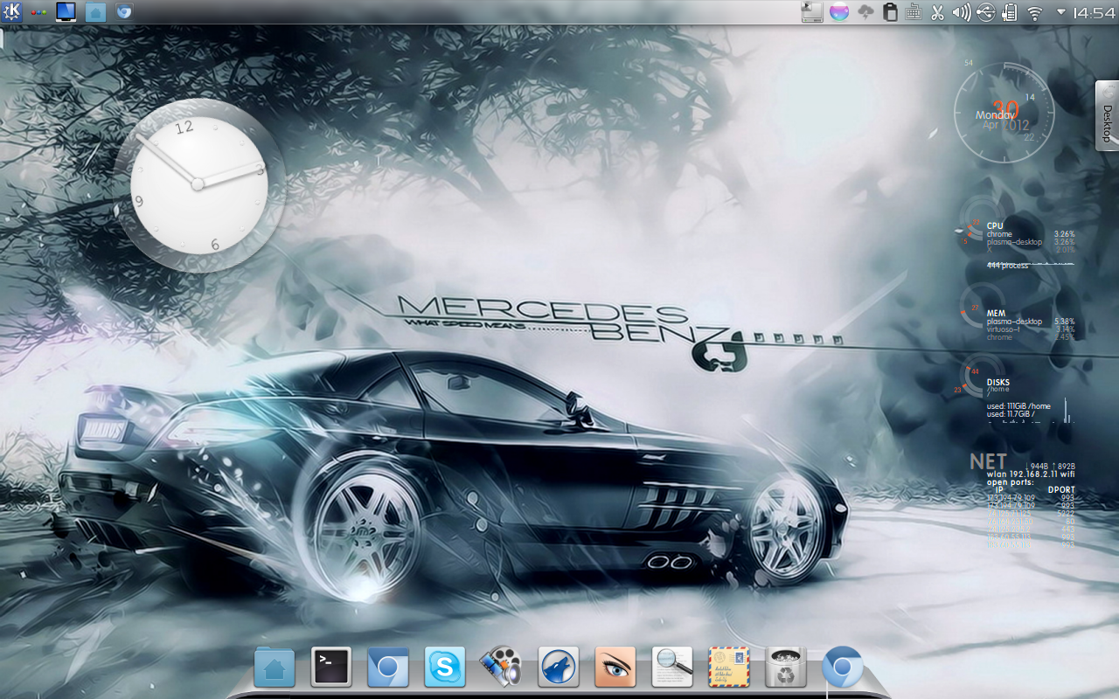
Task: Click the USB devices tray icon
Action: (986, 12)
